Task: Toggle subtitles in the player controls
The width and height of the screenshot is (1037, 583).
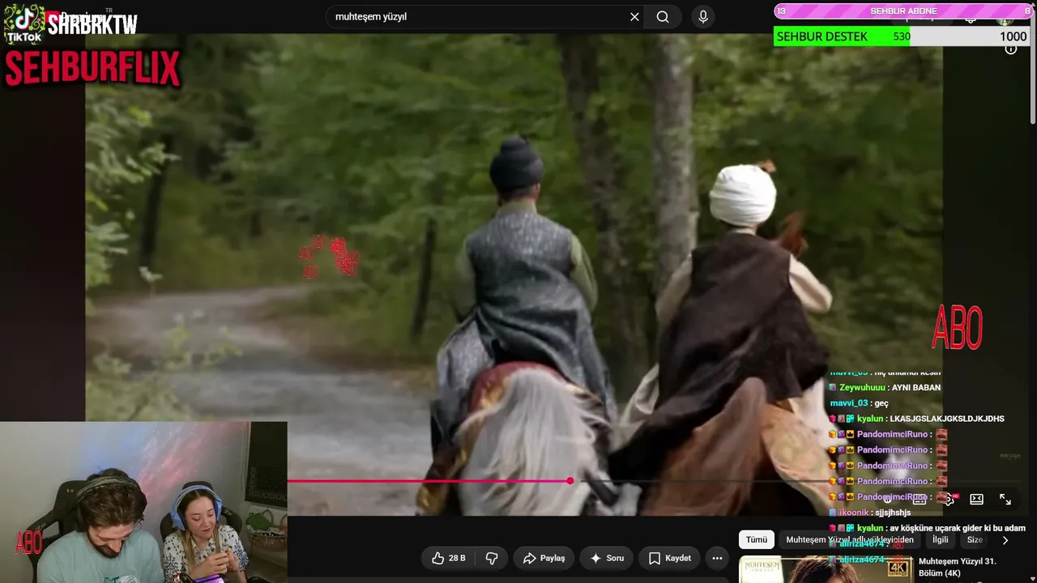Action: pyautogui.click(x=920, y=500)
